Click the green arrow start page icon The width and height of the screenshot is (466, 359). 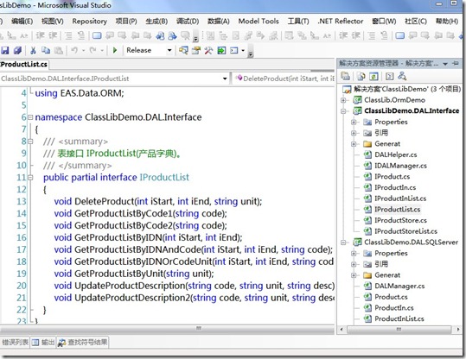tap(221, 50)
